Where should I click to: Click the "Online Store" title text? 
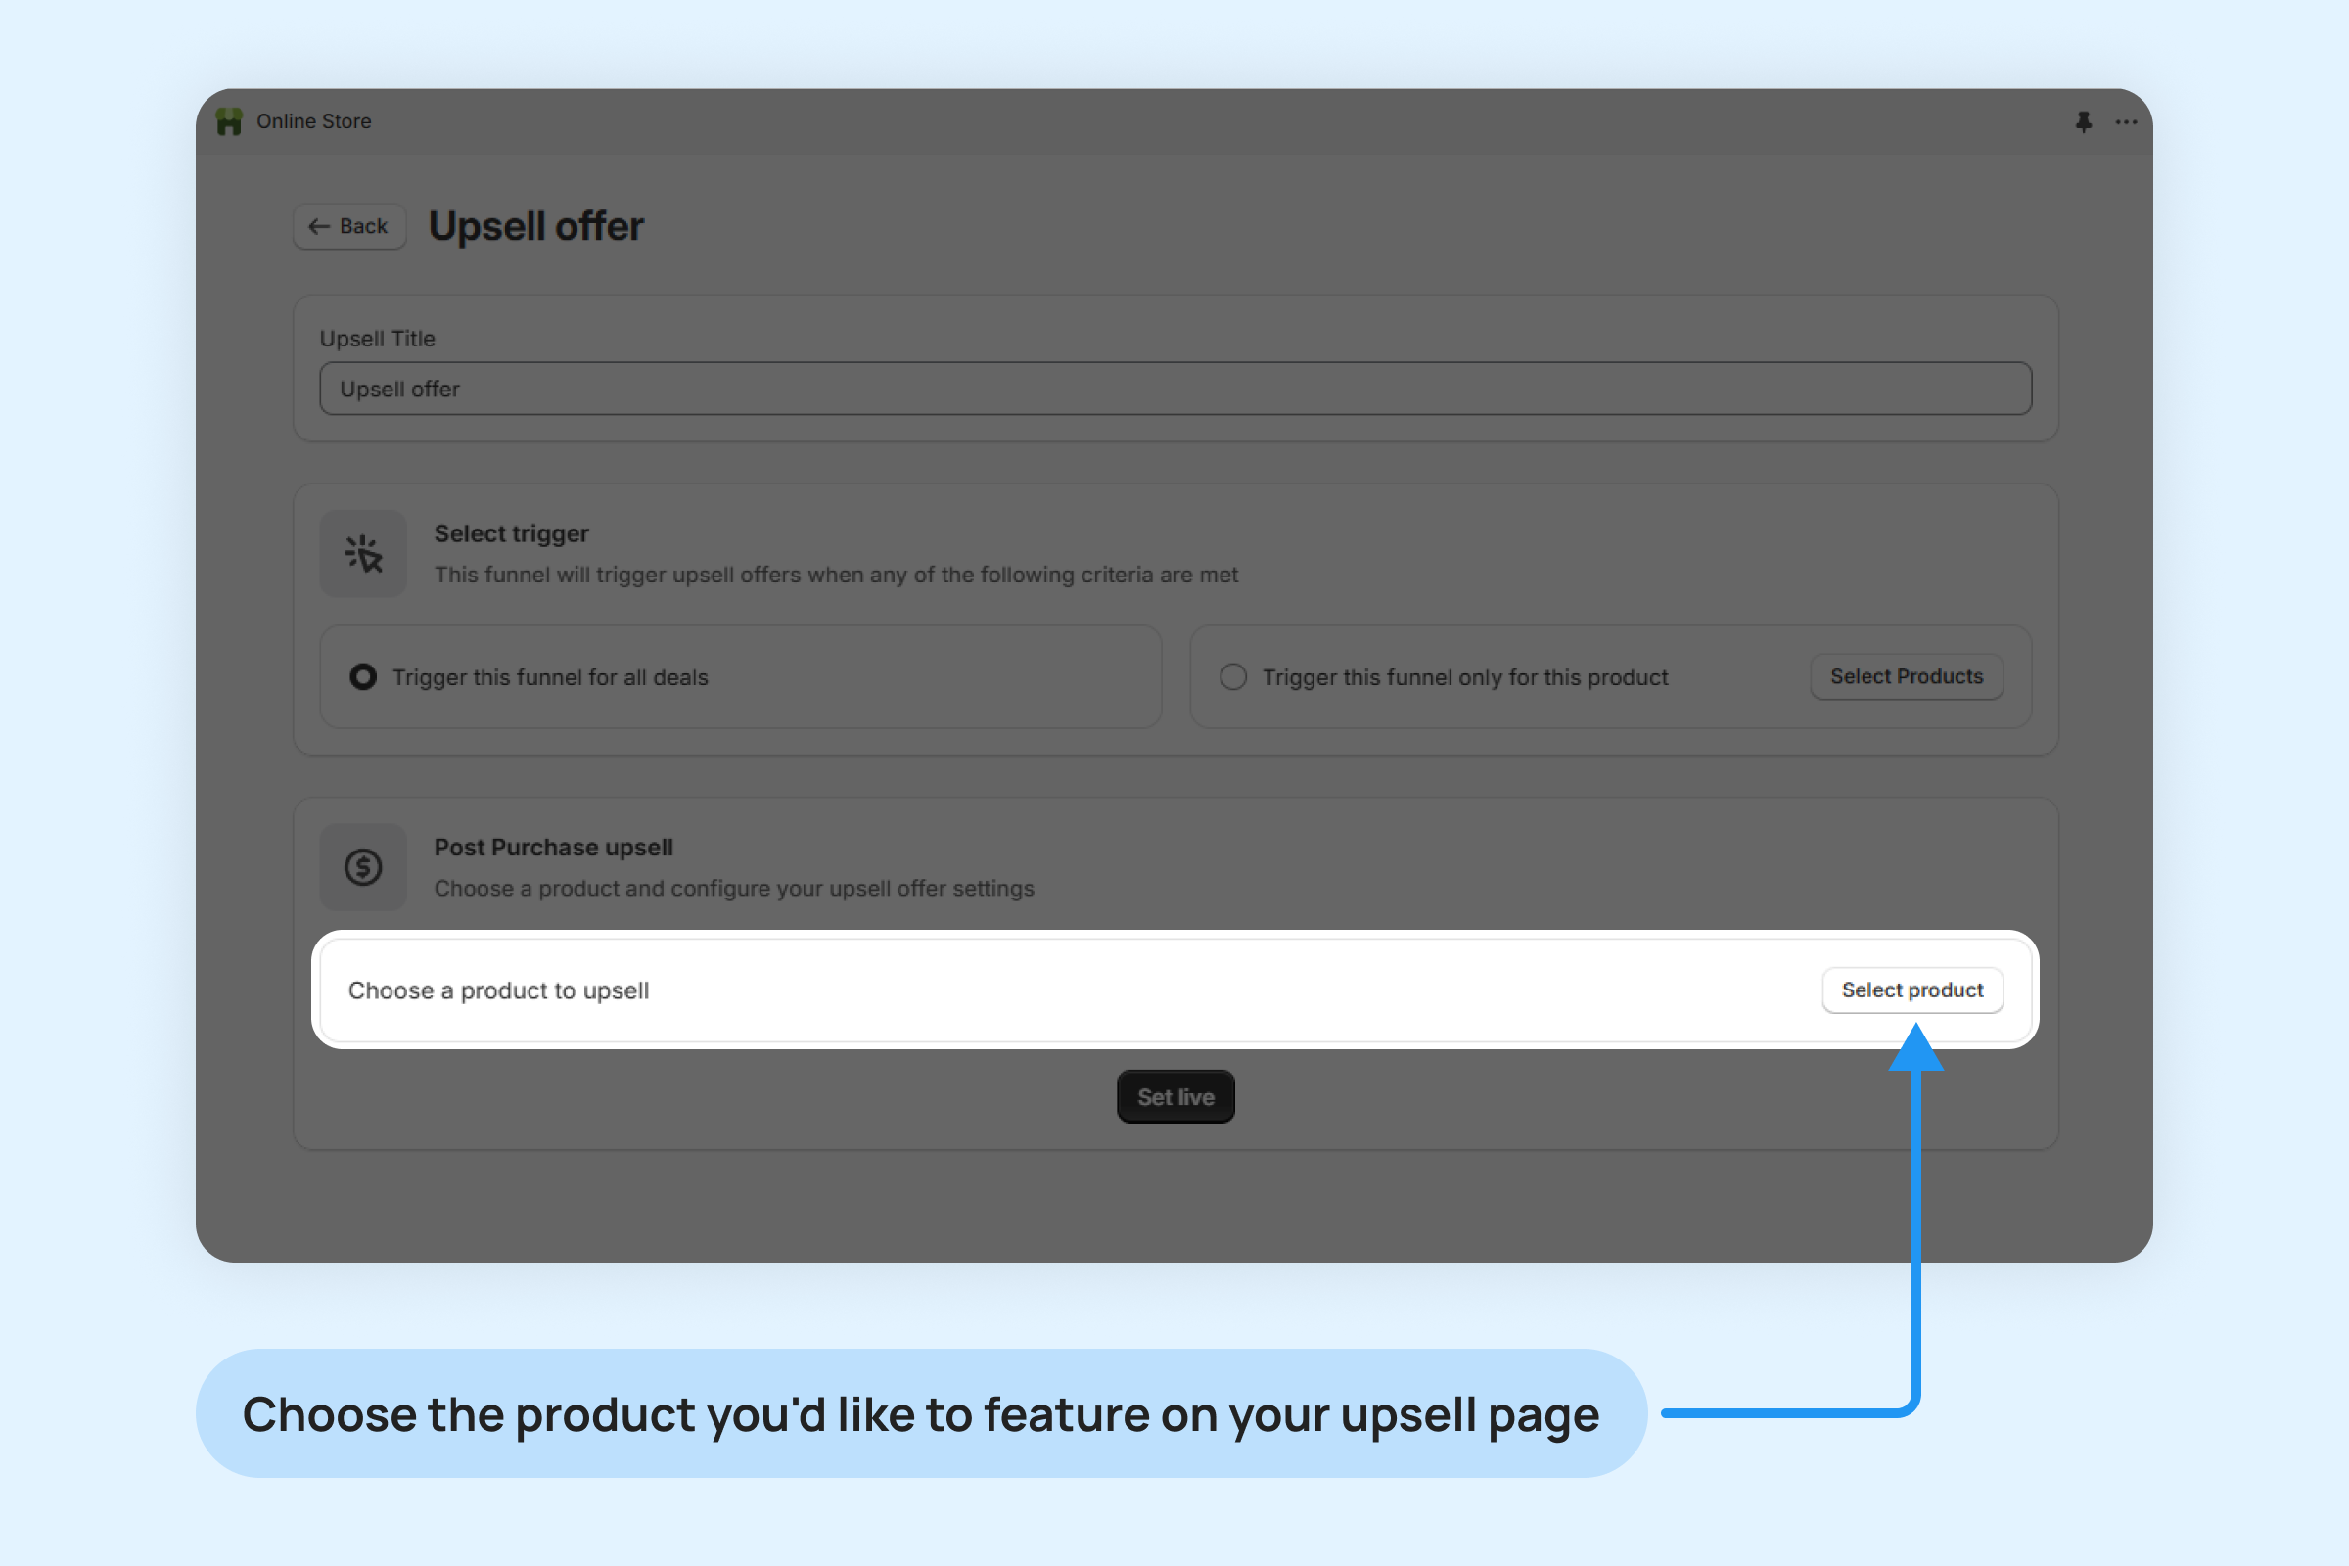click(x=313, y=120)
